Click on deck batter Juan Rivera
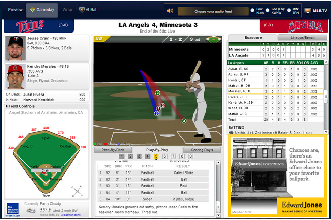 tap(34, 95)
